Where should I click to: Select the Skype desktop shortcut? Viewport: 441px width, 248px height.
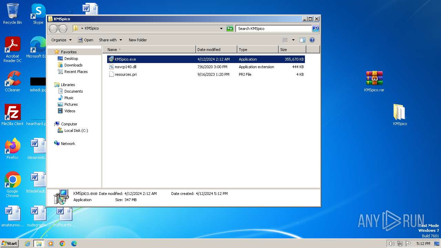coord(38,14)
